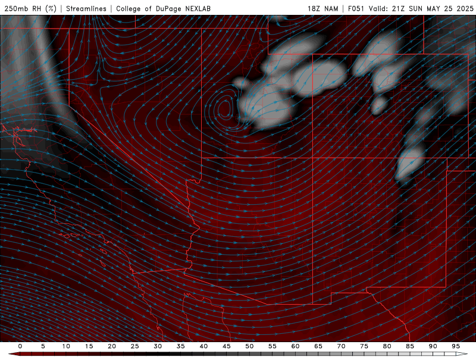Click the 70 value on color scale
476x357 pixels.
click(341, 346)
